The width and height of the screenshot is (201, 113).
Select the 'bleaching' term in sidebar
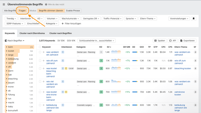(13, 79)
